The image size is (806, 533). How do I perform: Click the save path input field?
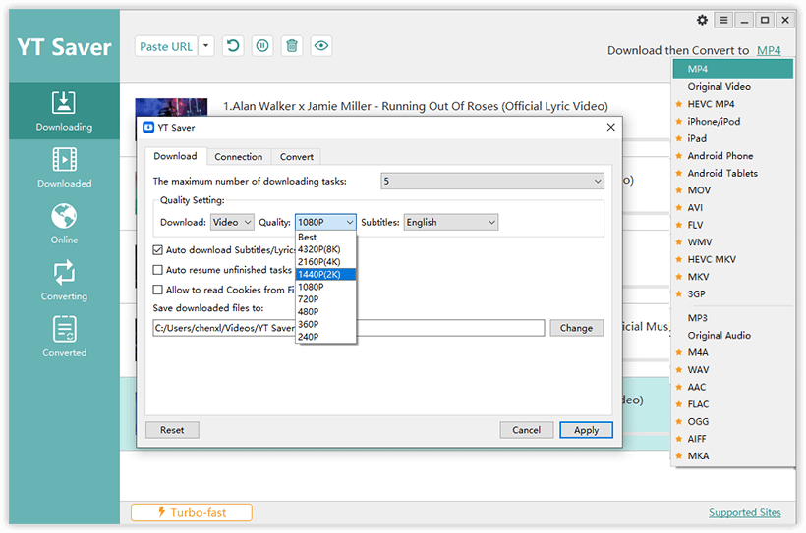coord(349,328)
